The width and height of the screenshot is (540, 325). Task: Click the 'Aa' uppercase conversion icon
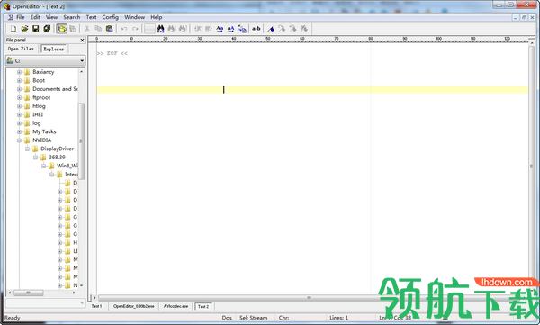tap(220, 29)
